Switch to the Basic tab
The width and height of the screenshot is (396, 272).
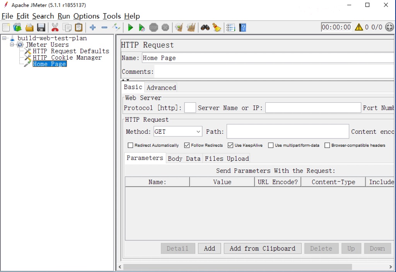point(133,87)
